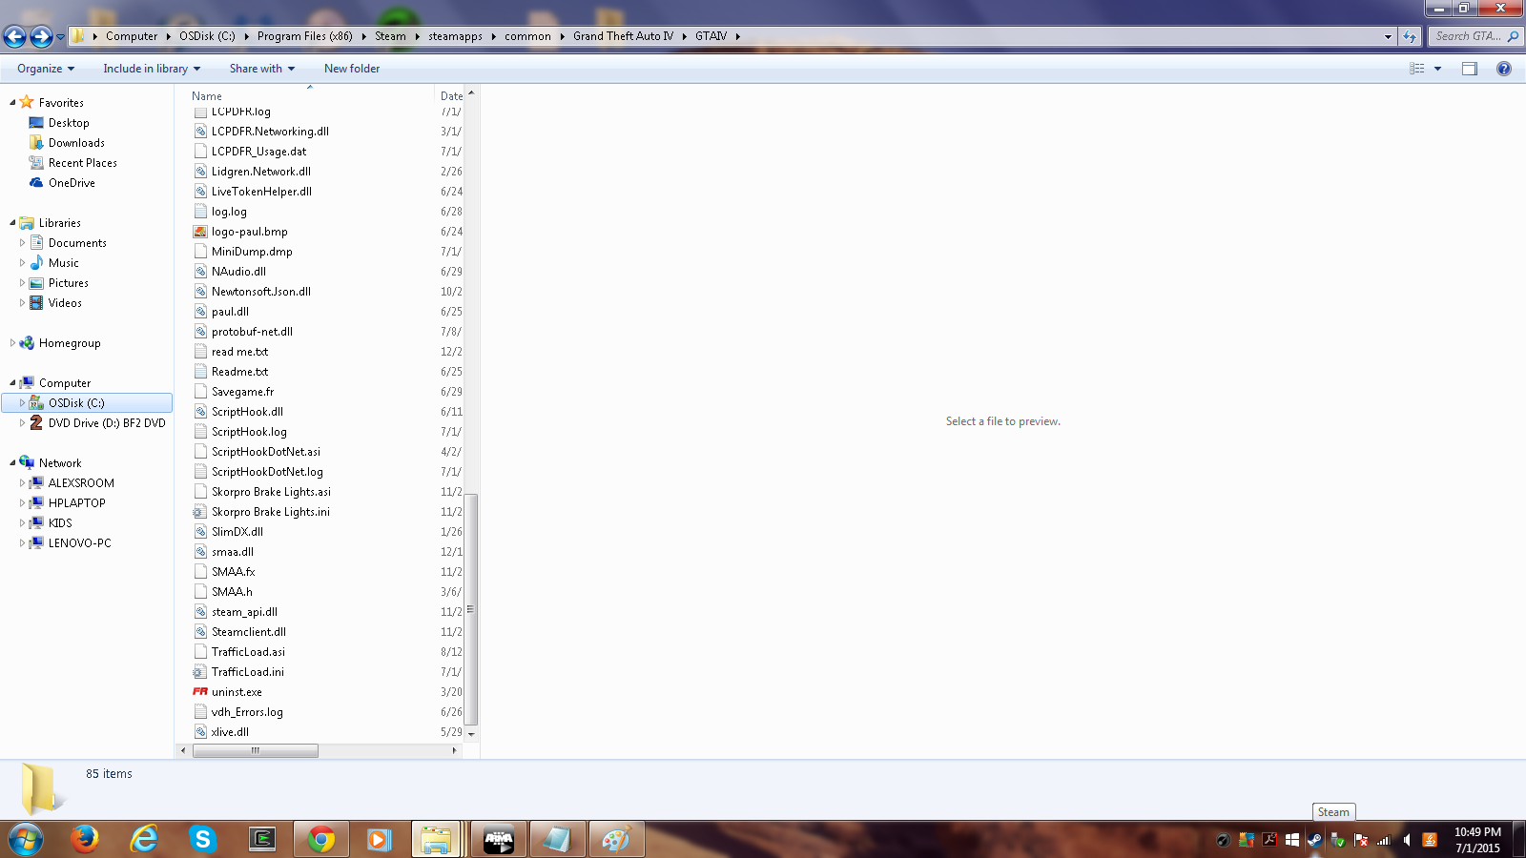Select the file Savegame.fr

coord(242,392)
